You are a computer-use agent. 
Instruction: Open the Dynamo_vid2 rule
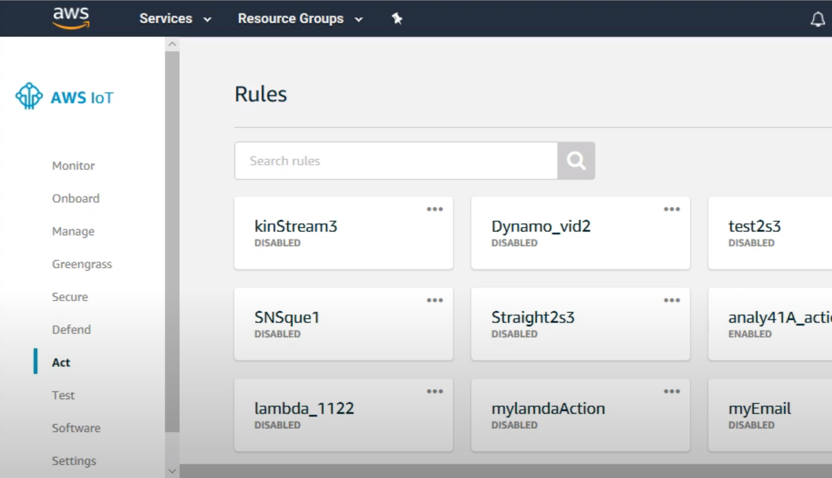click(x=580, y=233)
